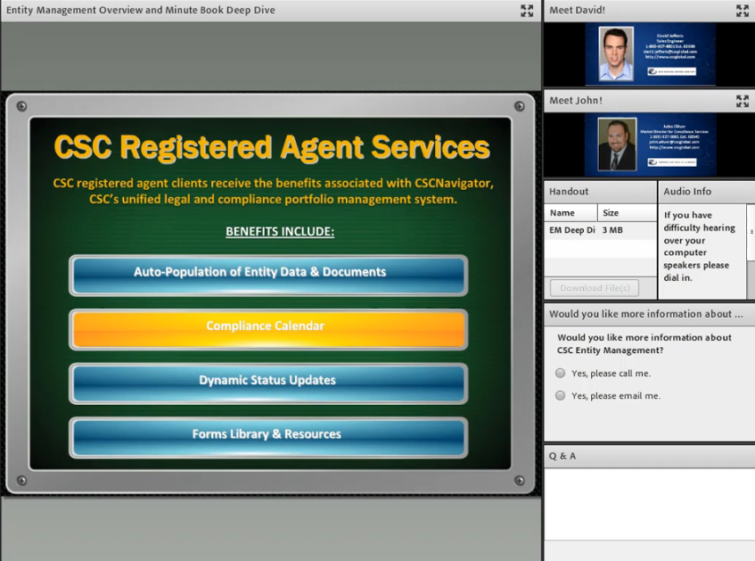Maximize the Entity Management Overview presentation pod
The image size is (755, 561).
(527, 11)
